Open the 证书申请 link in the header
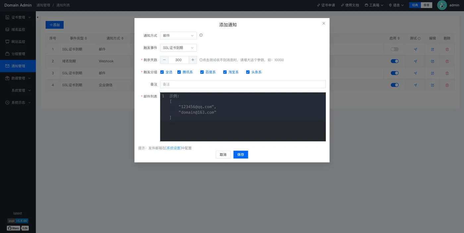The height and width of the screenshot is (233, 464). tap(326, 5)
